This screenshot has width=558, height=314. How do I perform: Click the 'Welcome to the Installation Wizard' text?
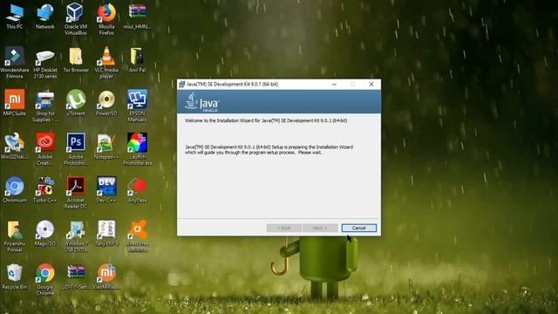click(266, 120)
